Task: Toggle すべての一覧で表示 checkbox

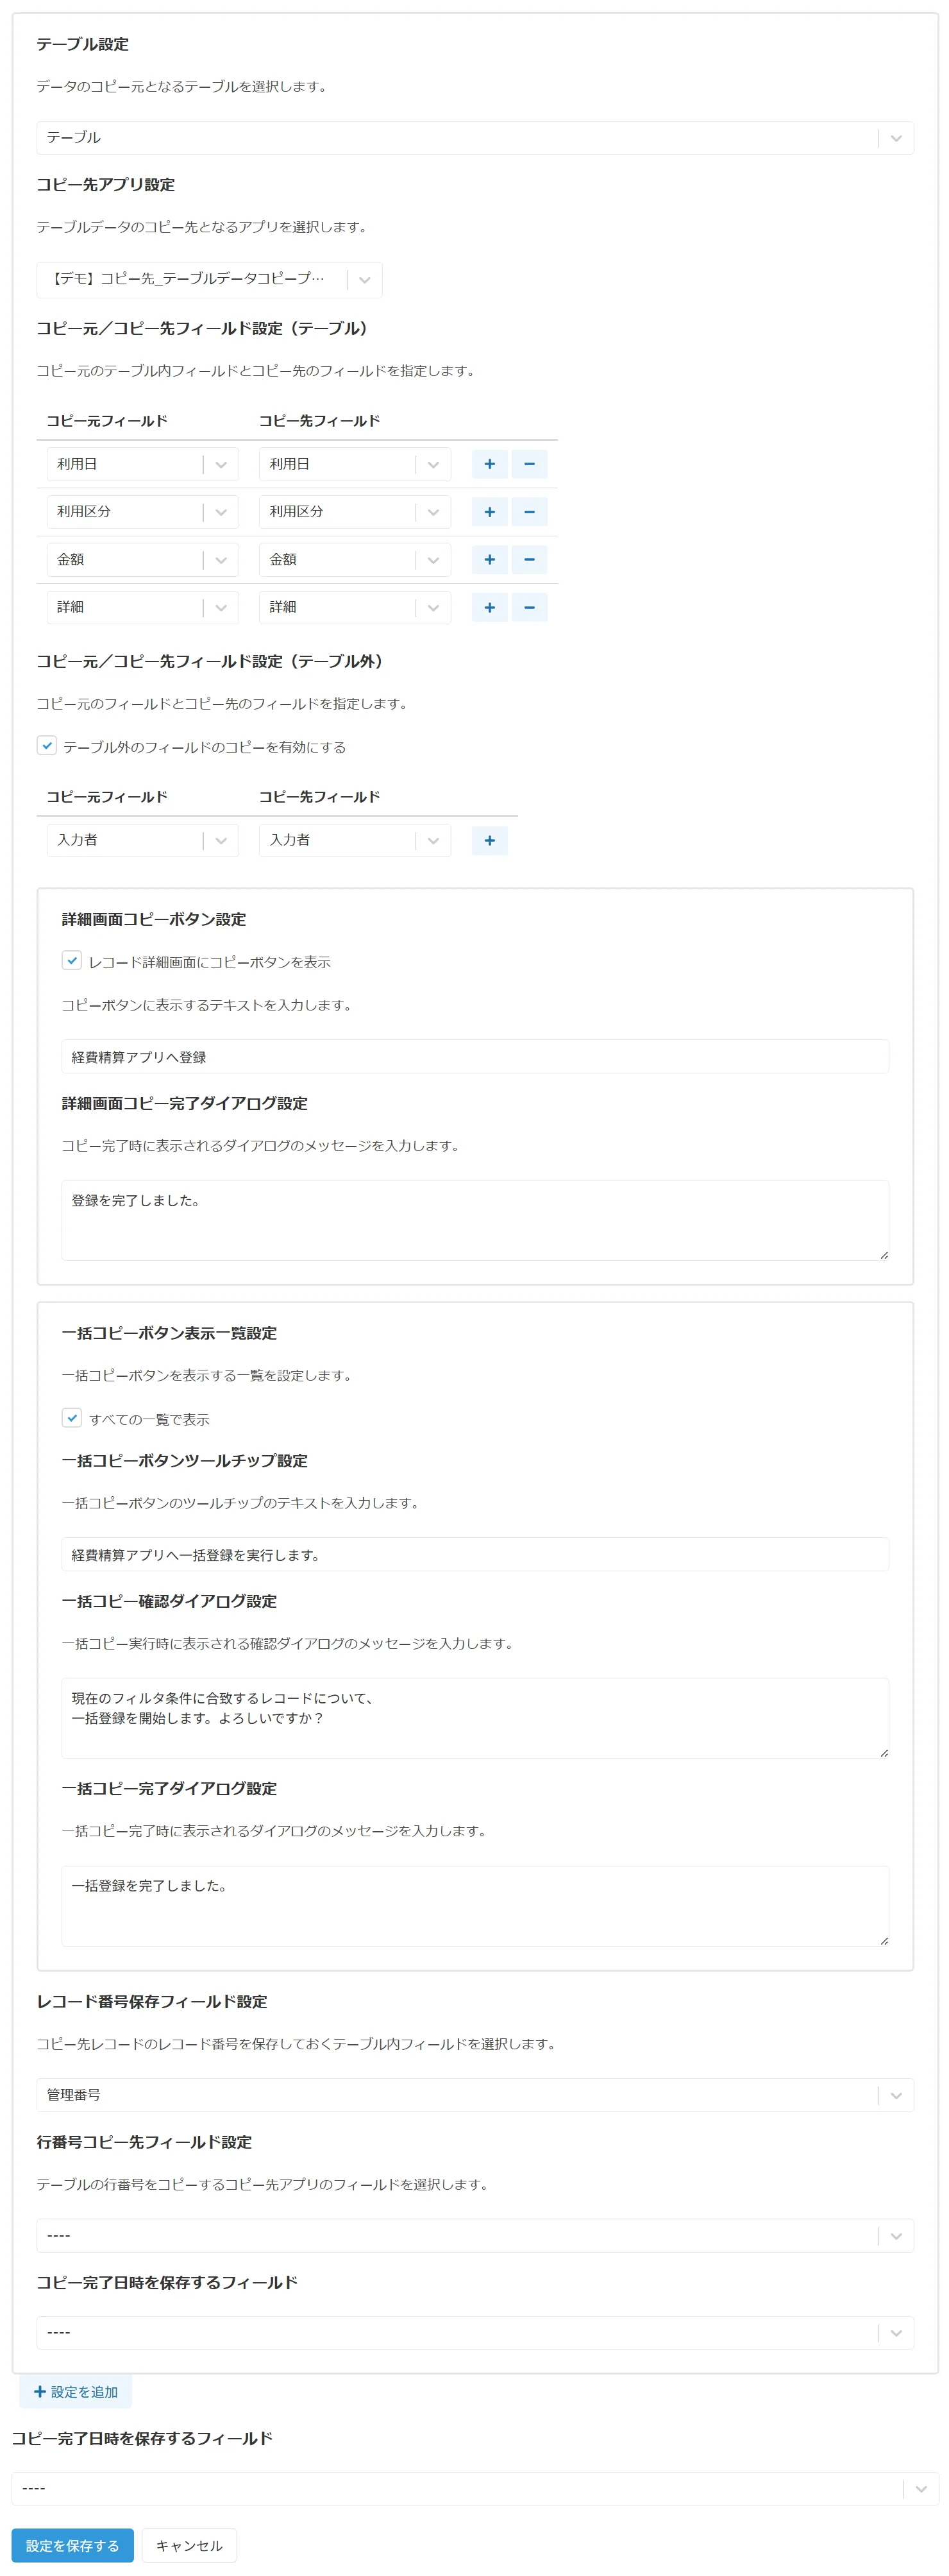Action: [72, 1417]
